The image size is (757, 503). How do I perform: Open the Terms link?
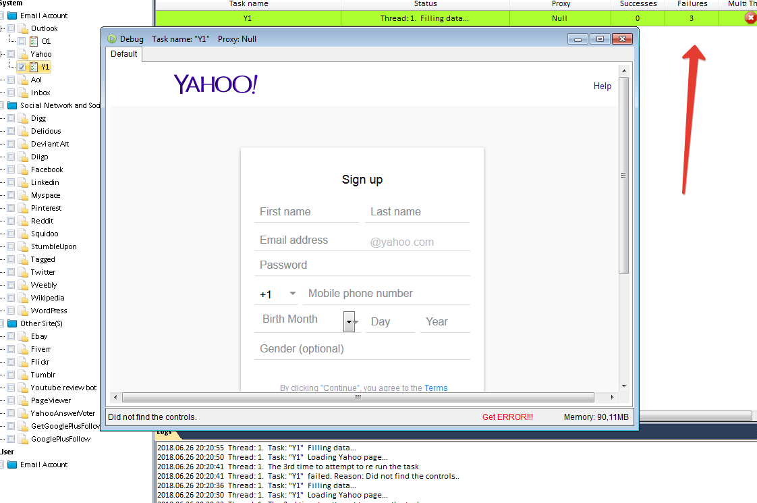pyautogui.click(x=436, y=388)
